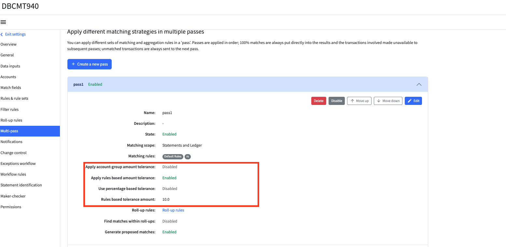Click the Enabled state label of pass1
506x247 pixels.
click(x=95, y=84)
